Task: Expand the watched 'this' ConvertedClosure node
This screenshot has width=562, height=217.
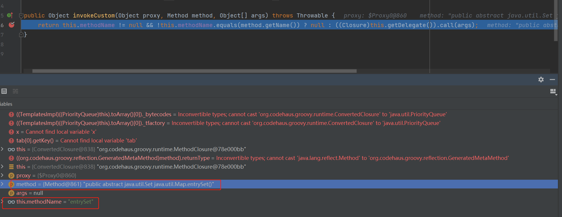Action: 2,149
